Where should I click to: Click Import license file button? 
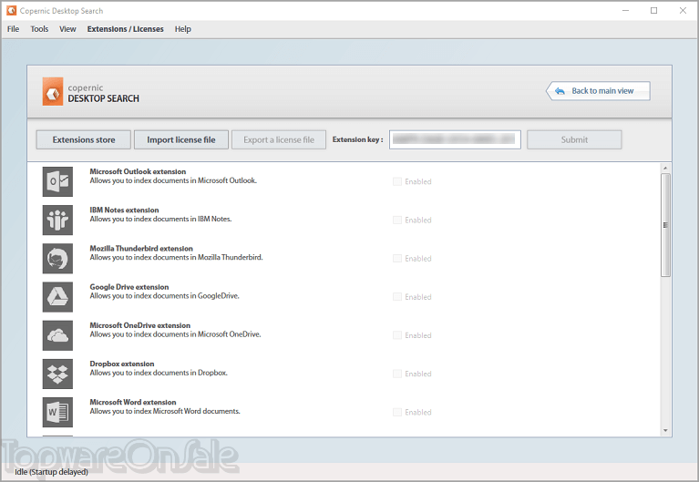point(181,139)
